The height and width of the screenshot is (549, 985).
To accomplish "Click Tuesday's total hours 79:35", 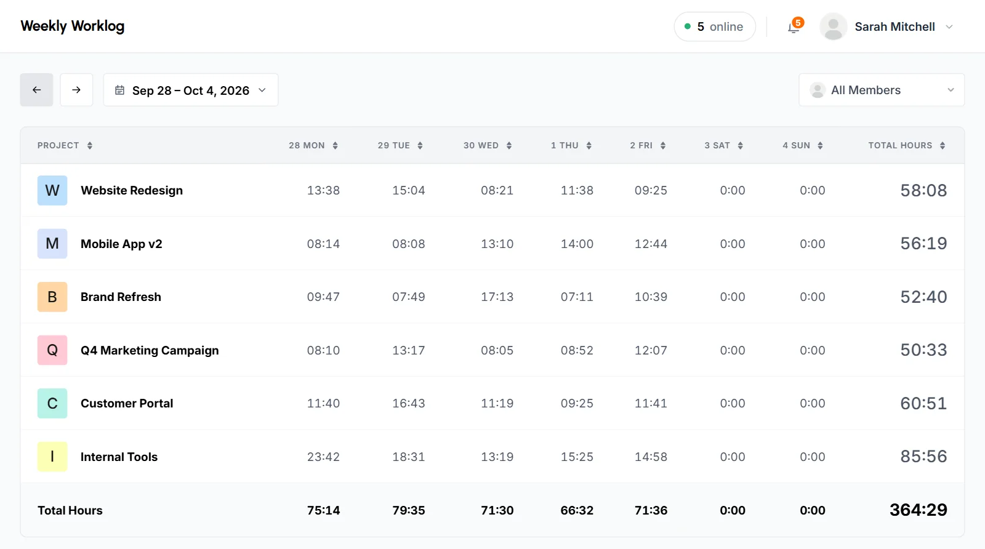I will (x=409, y=510).
